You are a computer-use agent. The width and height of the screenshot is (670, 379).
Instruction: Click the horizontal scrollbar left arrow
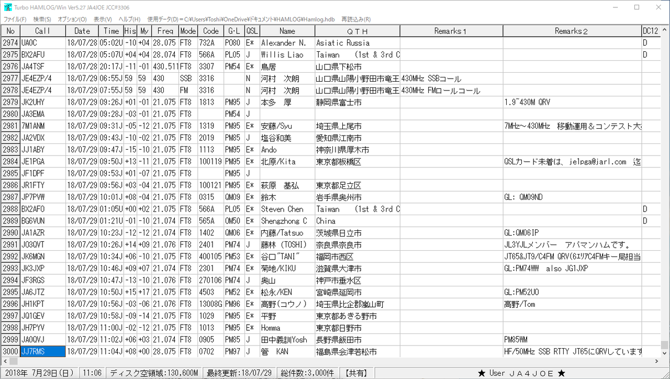click(x=5, y=361)
